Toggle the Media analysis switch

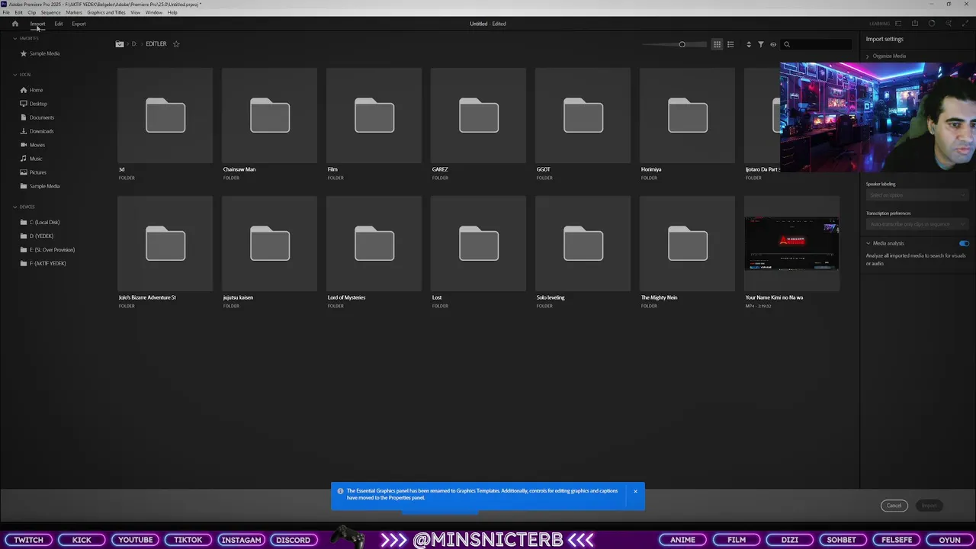964,243
